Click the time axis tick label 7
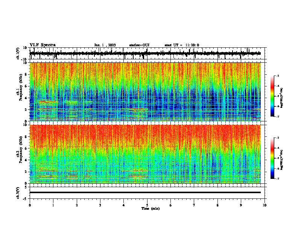Viewport: 298px width, 230px height. point(194,205)
